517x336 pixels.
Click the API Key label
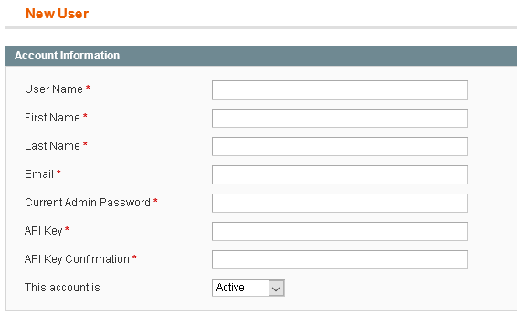click(44, 231)
